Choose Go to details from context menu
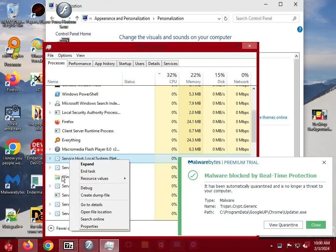 pyautogui.click(x=100, y=205)
